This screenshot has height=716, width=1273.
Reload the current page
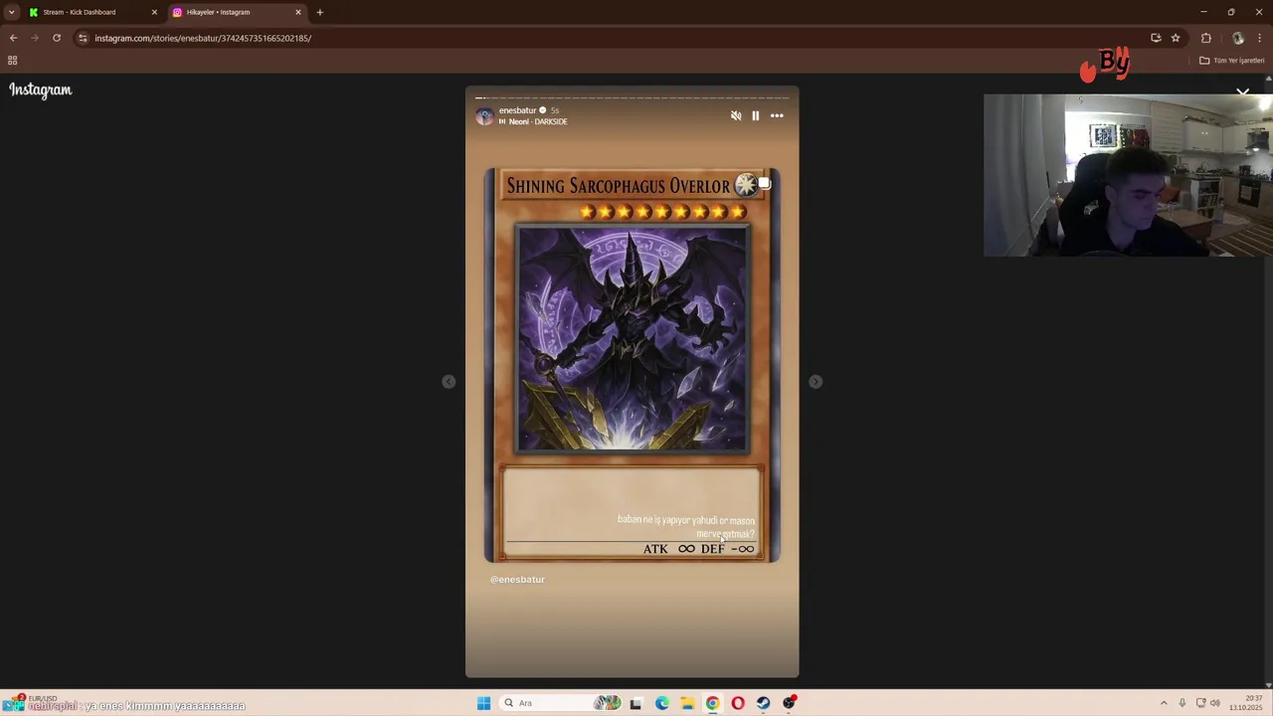point(57,38)
